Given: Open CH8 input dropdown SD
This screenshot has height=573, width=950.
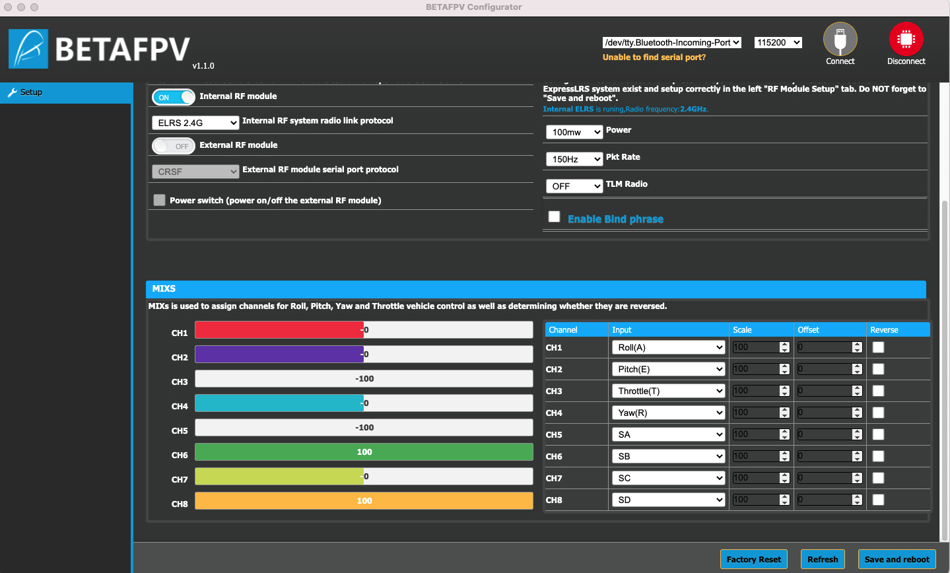Looking at the screenshot, I should (669, 500).
